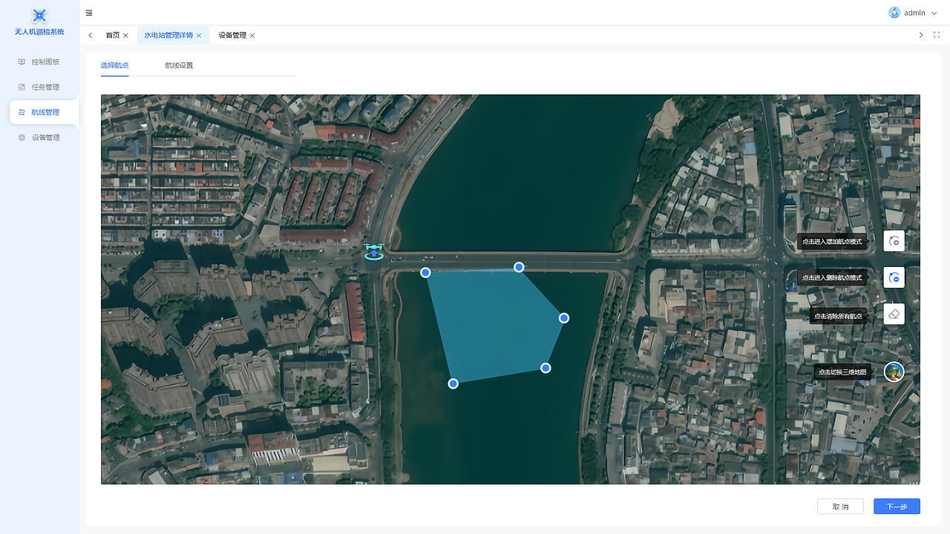950x534 pixels.
Task: Click the 下一步 button
Action: click(x=897, y=507)
